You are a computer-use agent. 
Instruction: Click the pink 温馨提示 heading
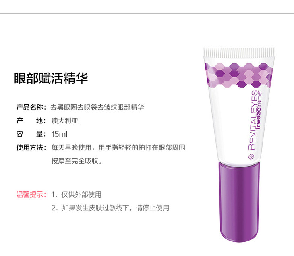(x=31, y=194)
